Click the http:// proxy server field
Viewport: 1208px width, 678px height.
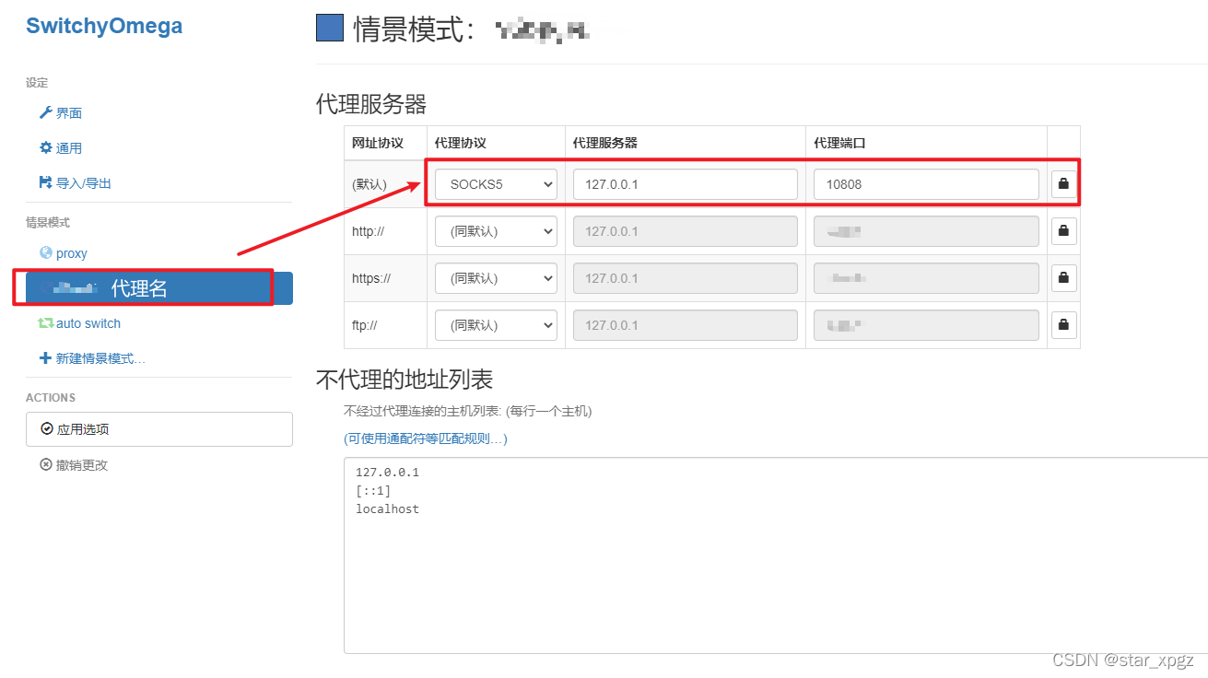[x=686, y=231]
